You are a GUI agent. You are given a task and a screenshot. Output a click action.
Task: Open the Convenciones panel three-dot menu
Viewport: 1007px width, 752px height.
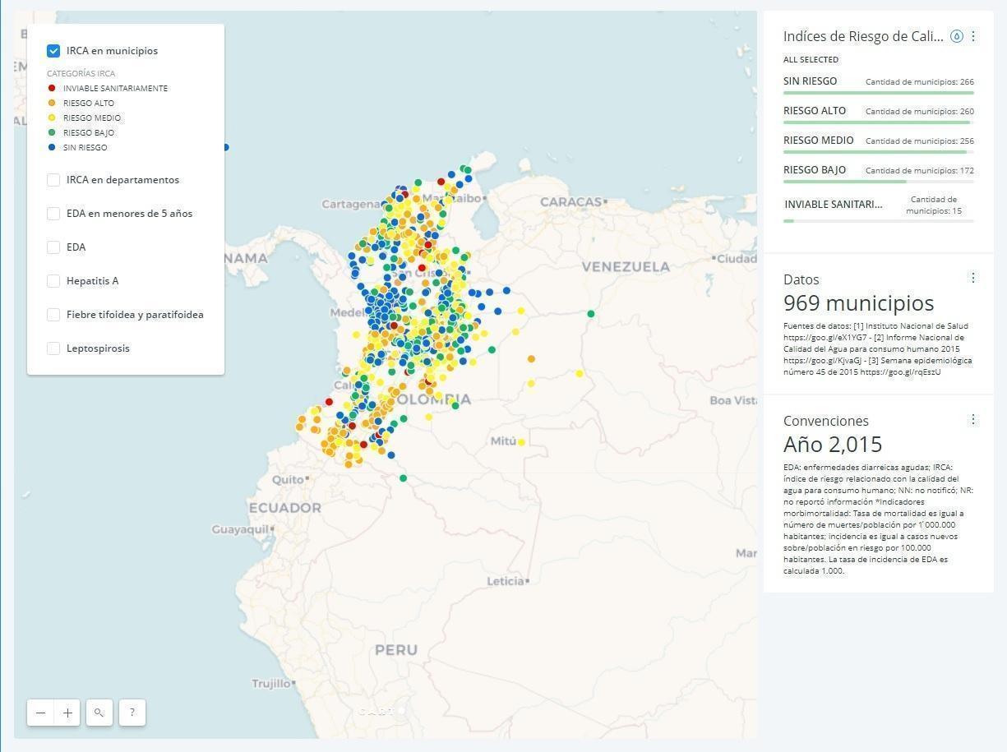coord(973,419)
